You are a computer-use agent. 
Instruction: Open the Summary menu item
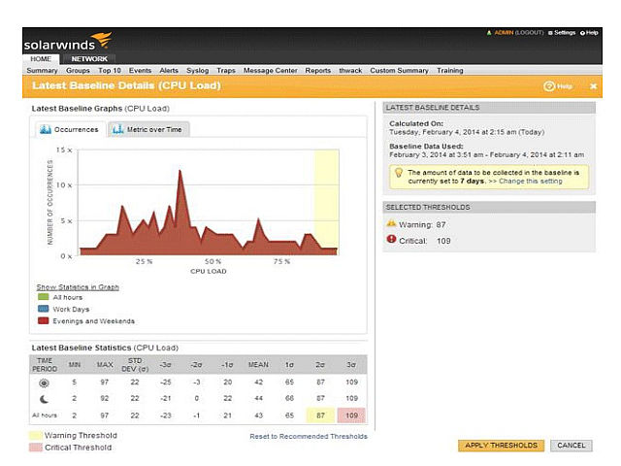tap(42, 70)
